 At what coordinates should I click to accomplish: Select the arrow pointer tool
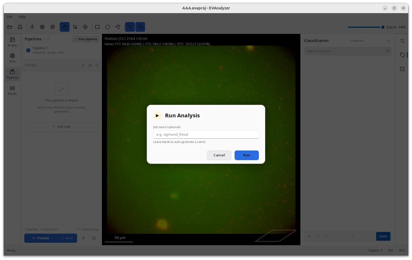pyautogui.click(x=75, y=27)
